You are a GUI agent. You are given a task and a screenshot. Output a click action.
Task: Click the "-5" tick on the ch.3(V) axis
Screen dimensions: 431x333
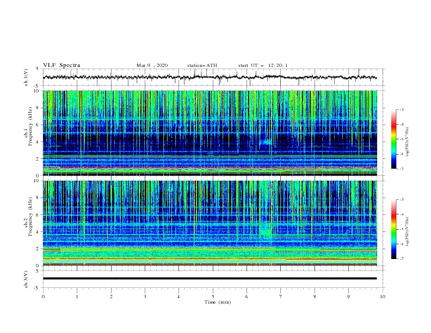click(x=37, y=288)
